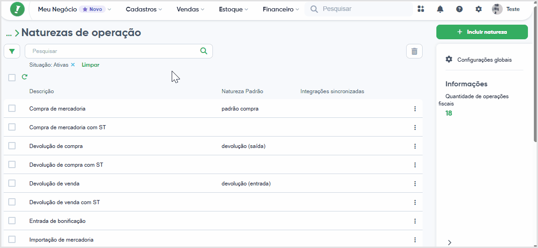Open options menu for Devolução de venda com ST
The height and width of the screenshot is (248, 538).
pos(415,202)
